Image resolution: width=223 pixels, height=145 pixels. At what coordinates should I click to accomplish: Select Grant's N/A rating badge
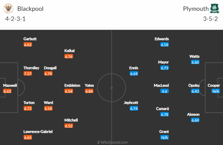click(x=164, y=138)
